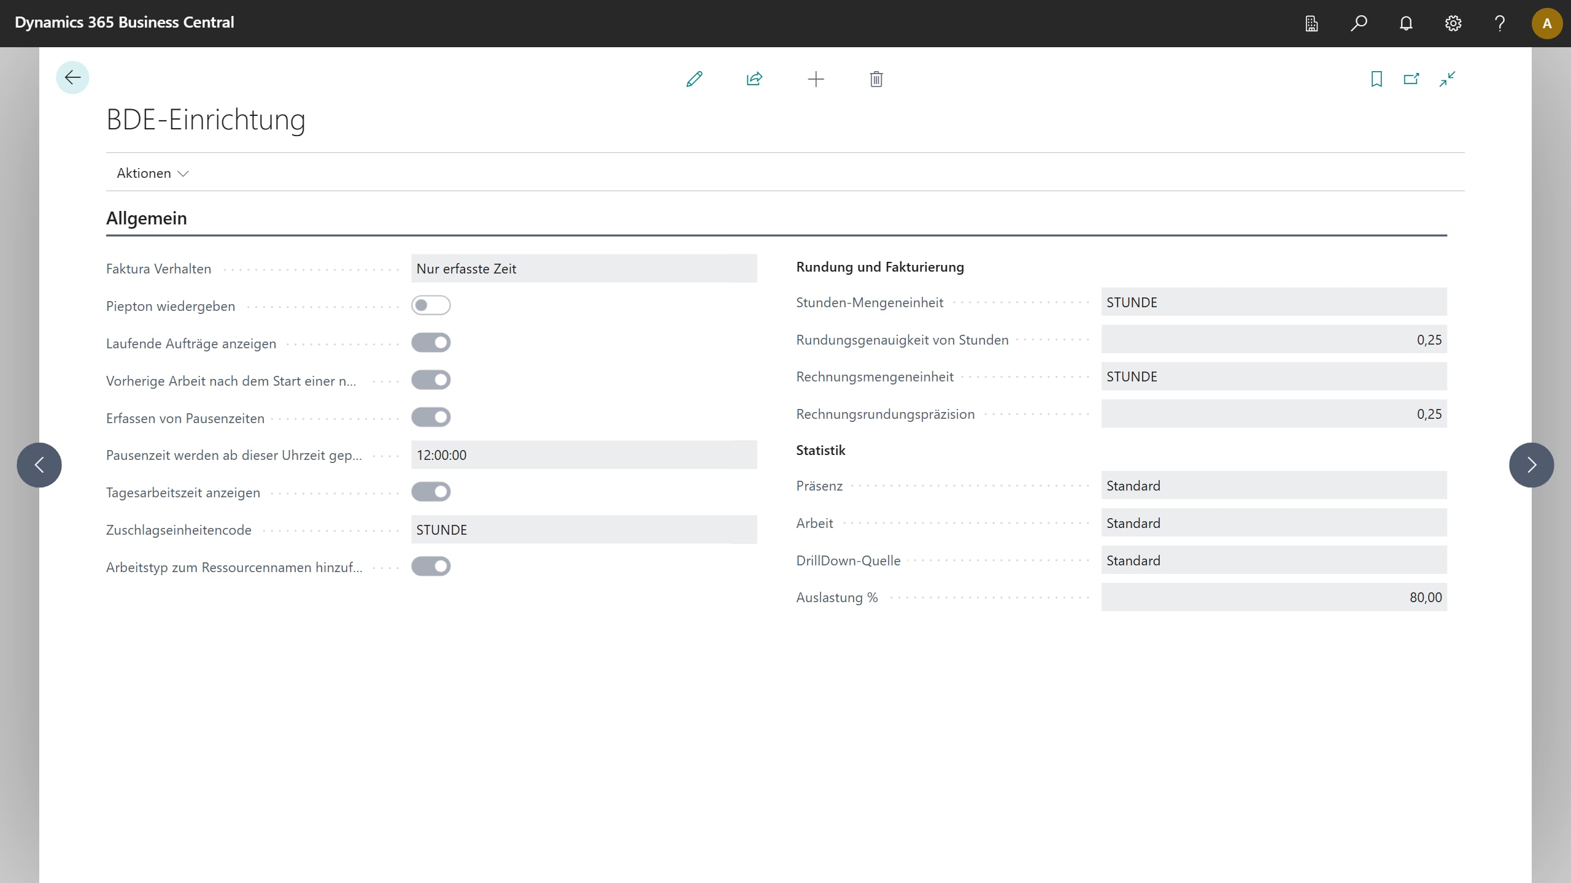Click the Laufende Aufträge anzeigen label
The width and height of the screenshot is (1571, 883).
[191, 344]
